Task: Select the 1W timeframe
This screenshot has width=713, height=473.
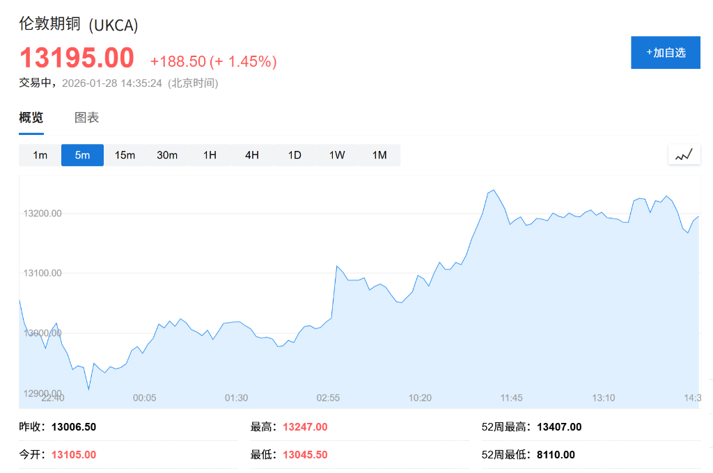Action: (336, 154)
